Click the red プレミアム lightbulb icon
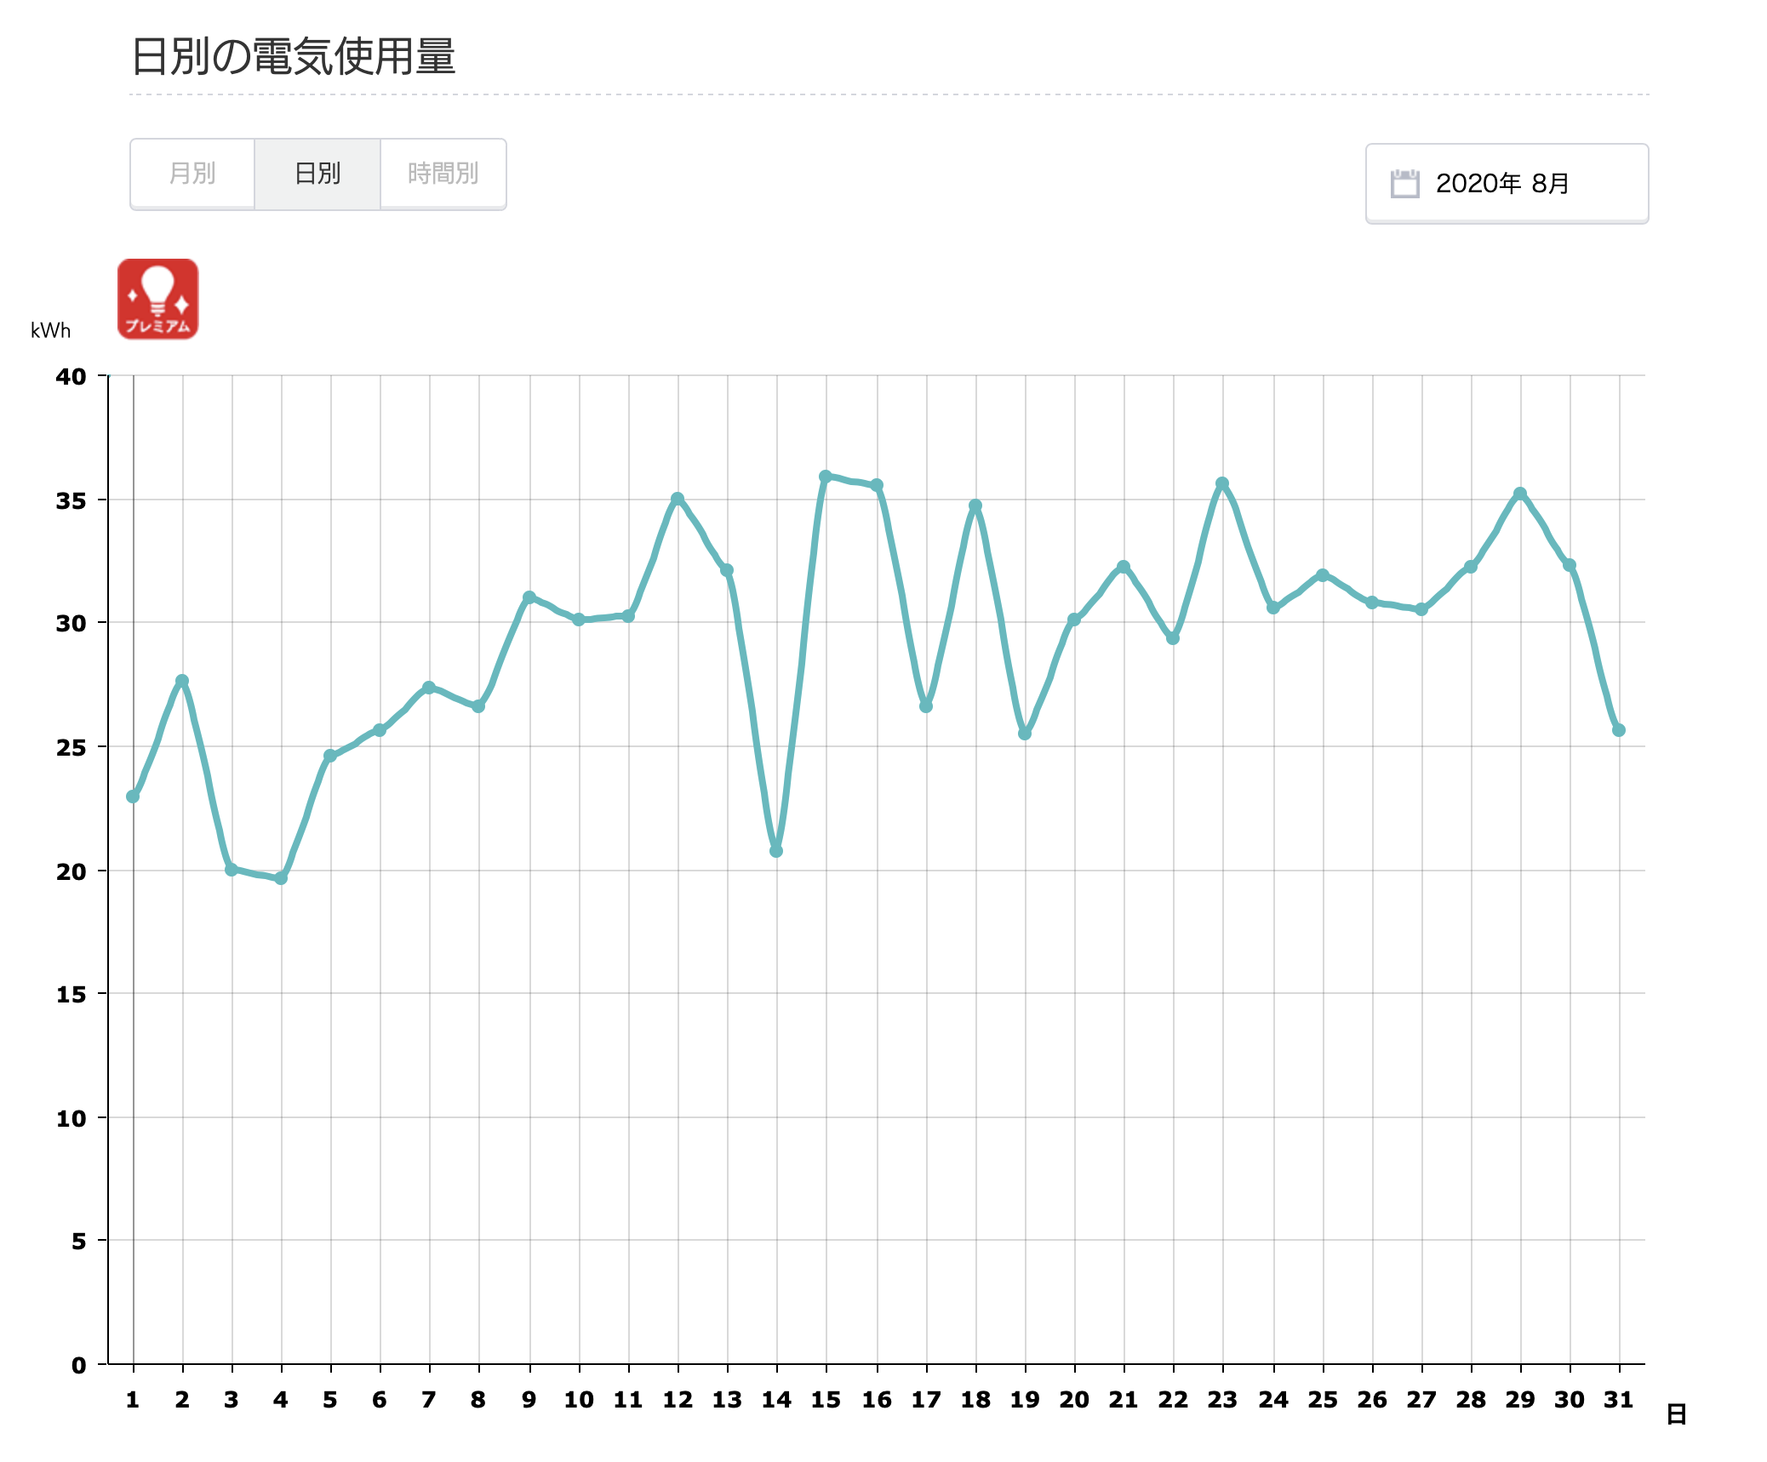 (157, 299)
